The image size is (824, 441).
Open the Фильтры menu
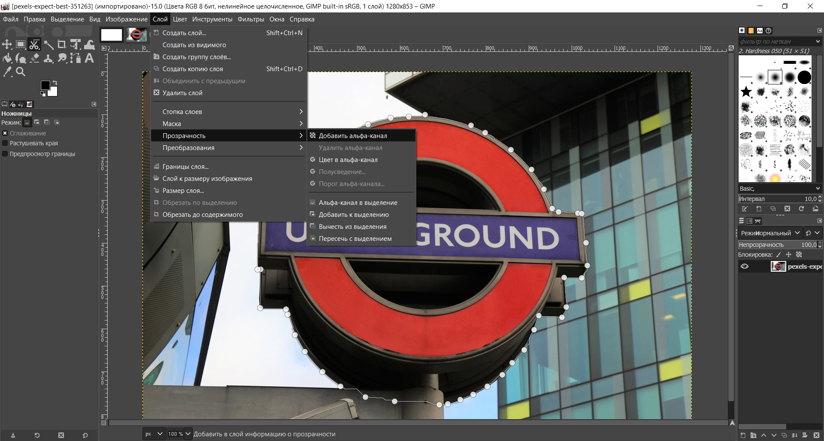251,19
